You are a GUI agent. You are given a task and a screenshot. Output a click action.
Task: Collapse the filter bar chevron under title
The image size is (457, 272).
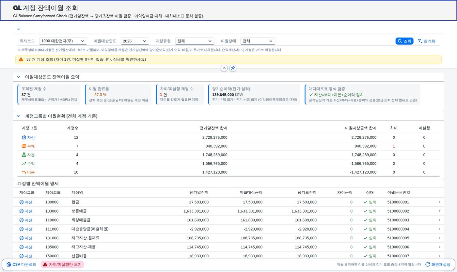coord(19,29)
